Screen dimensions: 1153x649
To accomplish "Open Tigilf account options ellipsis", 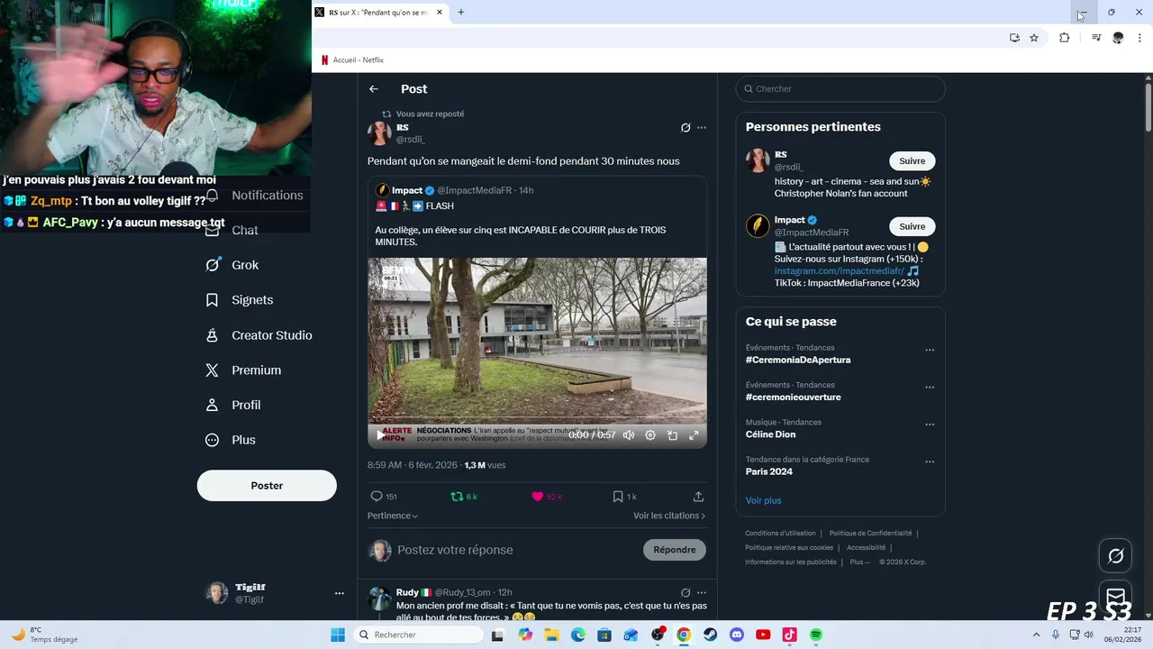I will (340, 593).
